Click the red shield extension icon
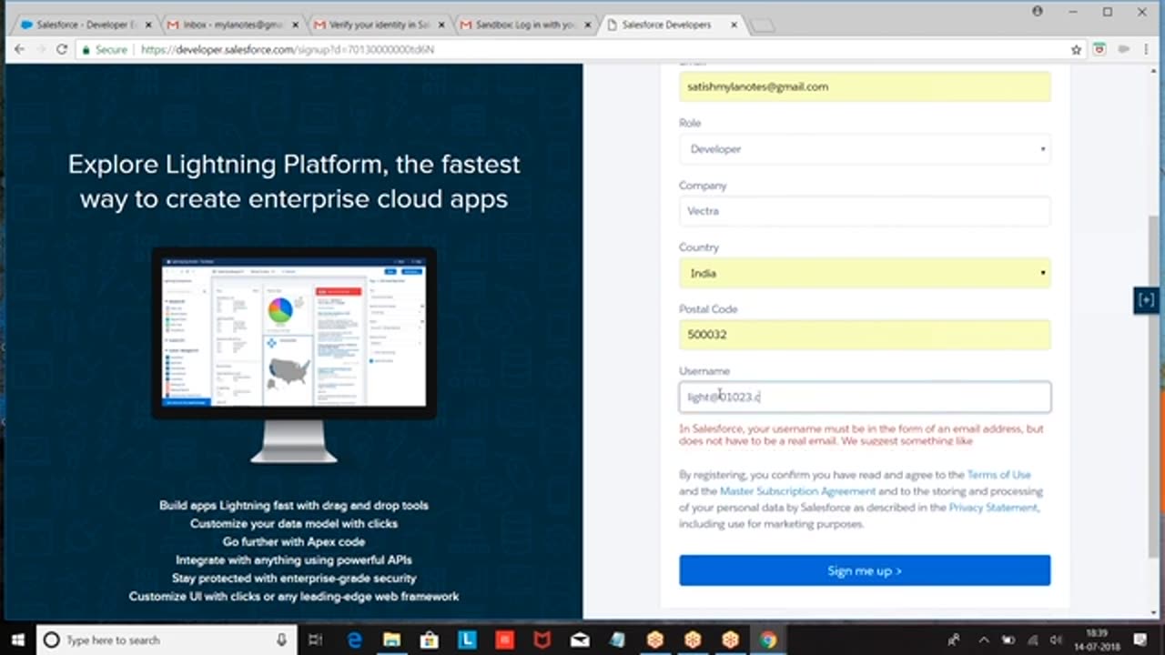1165x655 pixels. point(1099,49)
